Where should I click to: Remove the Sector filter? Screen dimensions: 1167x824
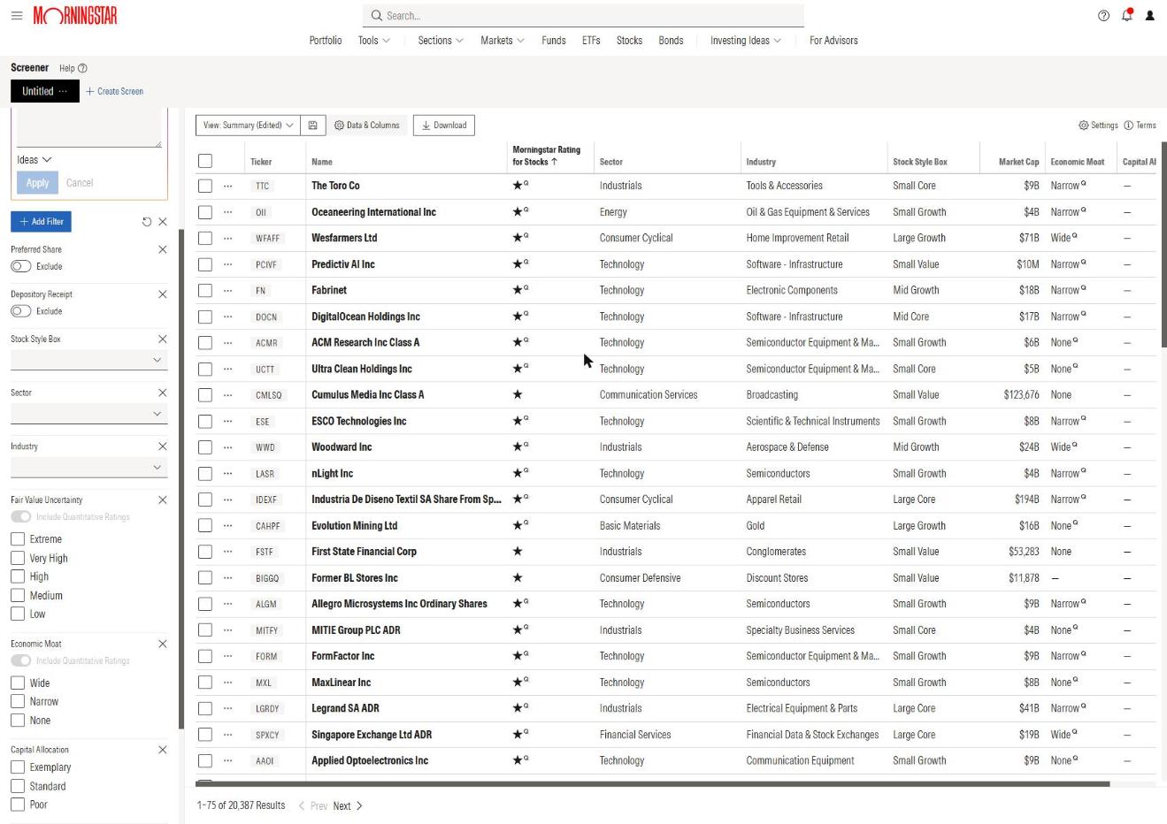[x=162, y=393]
